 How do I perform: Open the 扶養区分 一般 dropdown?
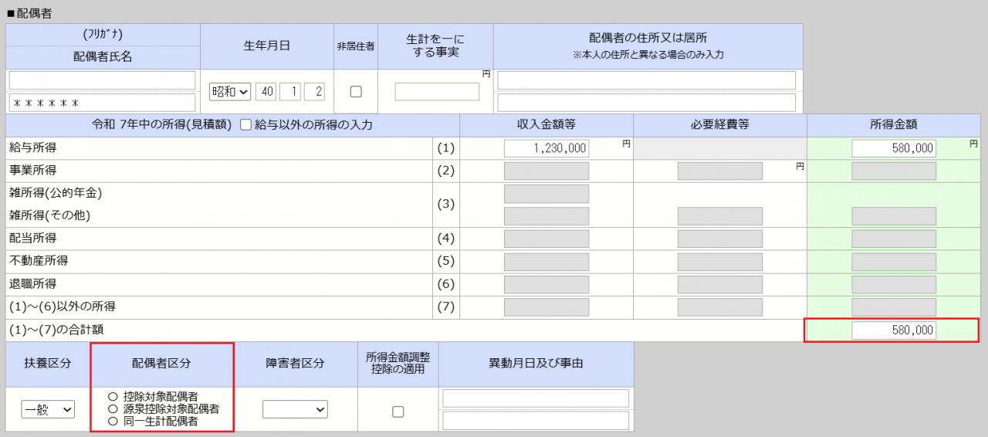(48, 409)
